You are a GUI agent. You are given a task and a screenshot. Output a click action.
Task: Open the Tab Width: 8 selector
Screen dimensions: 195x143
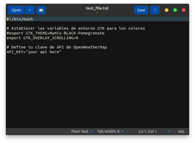pos(110,131)
